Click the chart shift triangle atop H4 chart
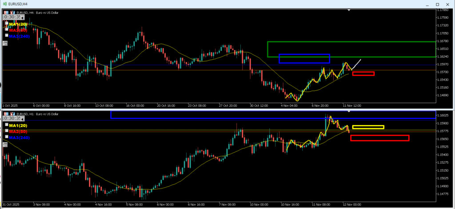Image resolution: width=455 pixels, height=209 pixels. point(349,10)
